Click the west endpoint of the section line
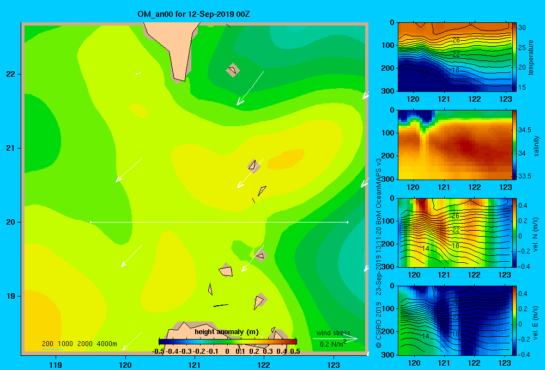 (x=90, y=222)
